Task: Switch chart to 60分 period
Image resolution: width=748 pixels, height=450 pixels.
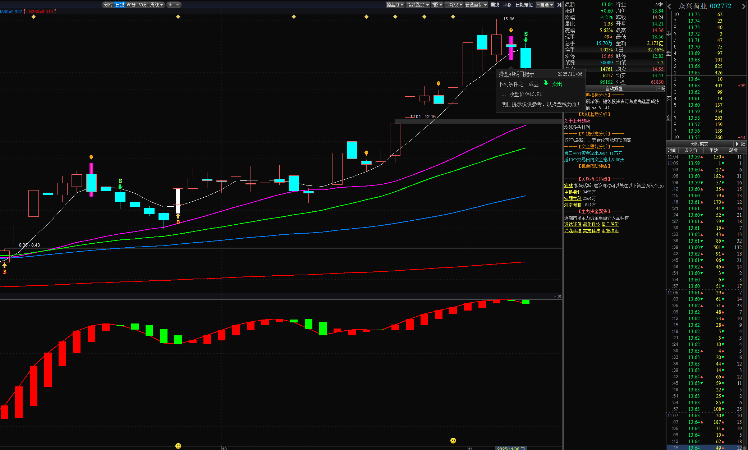Action: click(131, 5)
